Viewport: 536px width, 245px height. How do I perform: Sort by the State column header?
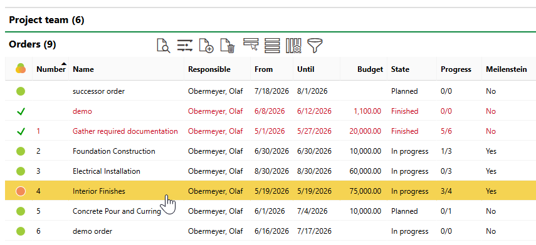400,69
